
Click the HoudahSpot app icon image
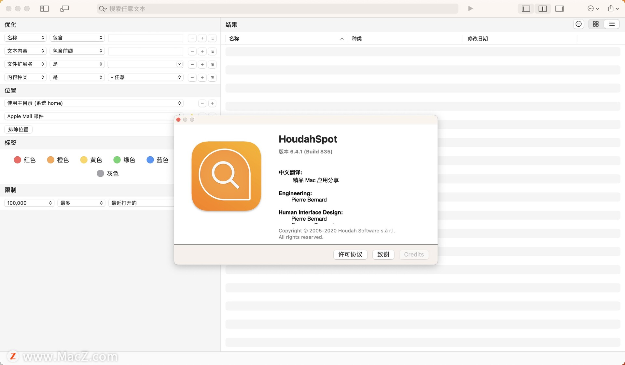226,176
